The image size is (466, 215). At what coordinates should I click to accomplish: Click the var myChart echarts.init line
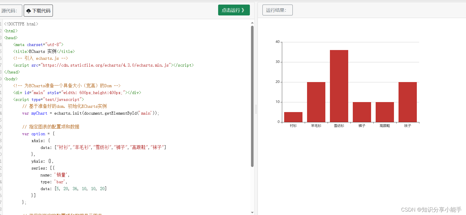point(91,113)
